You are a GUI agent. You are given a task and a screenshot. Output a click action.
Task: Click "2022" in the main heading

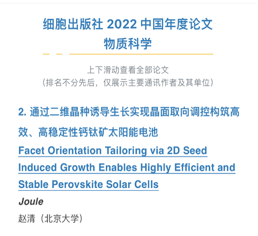122,24
